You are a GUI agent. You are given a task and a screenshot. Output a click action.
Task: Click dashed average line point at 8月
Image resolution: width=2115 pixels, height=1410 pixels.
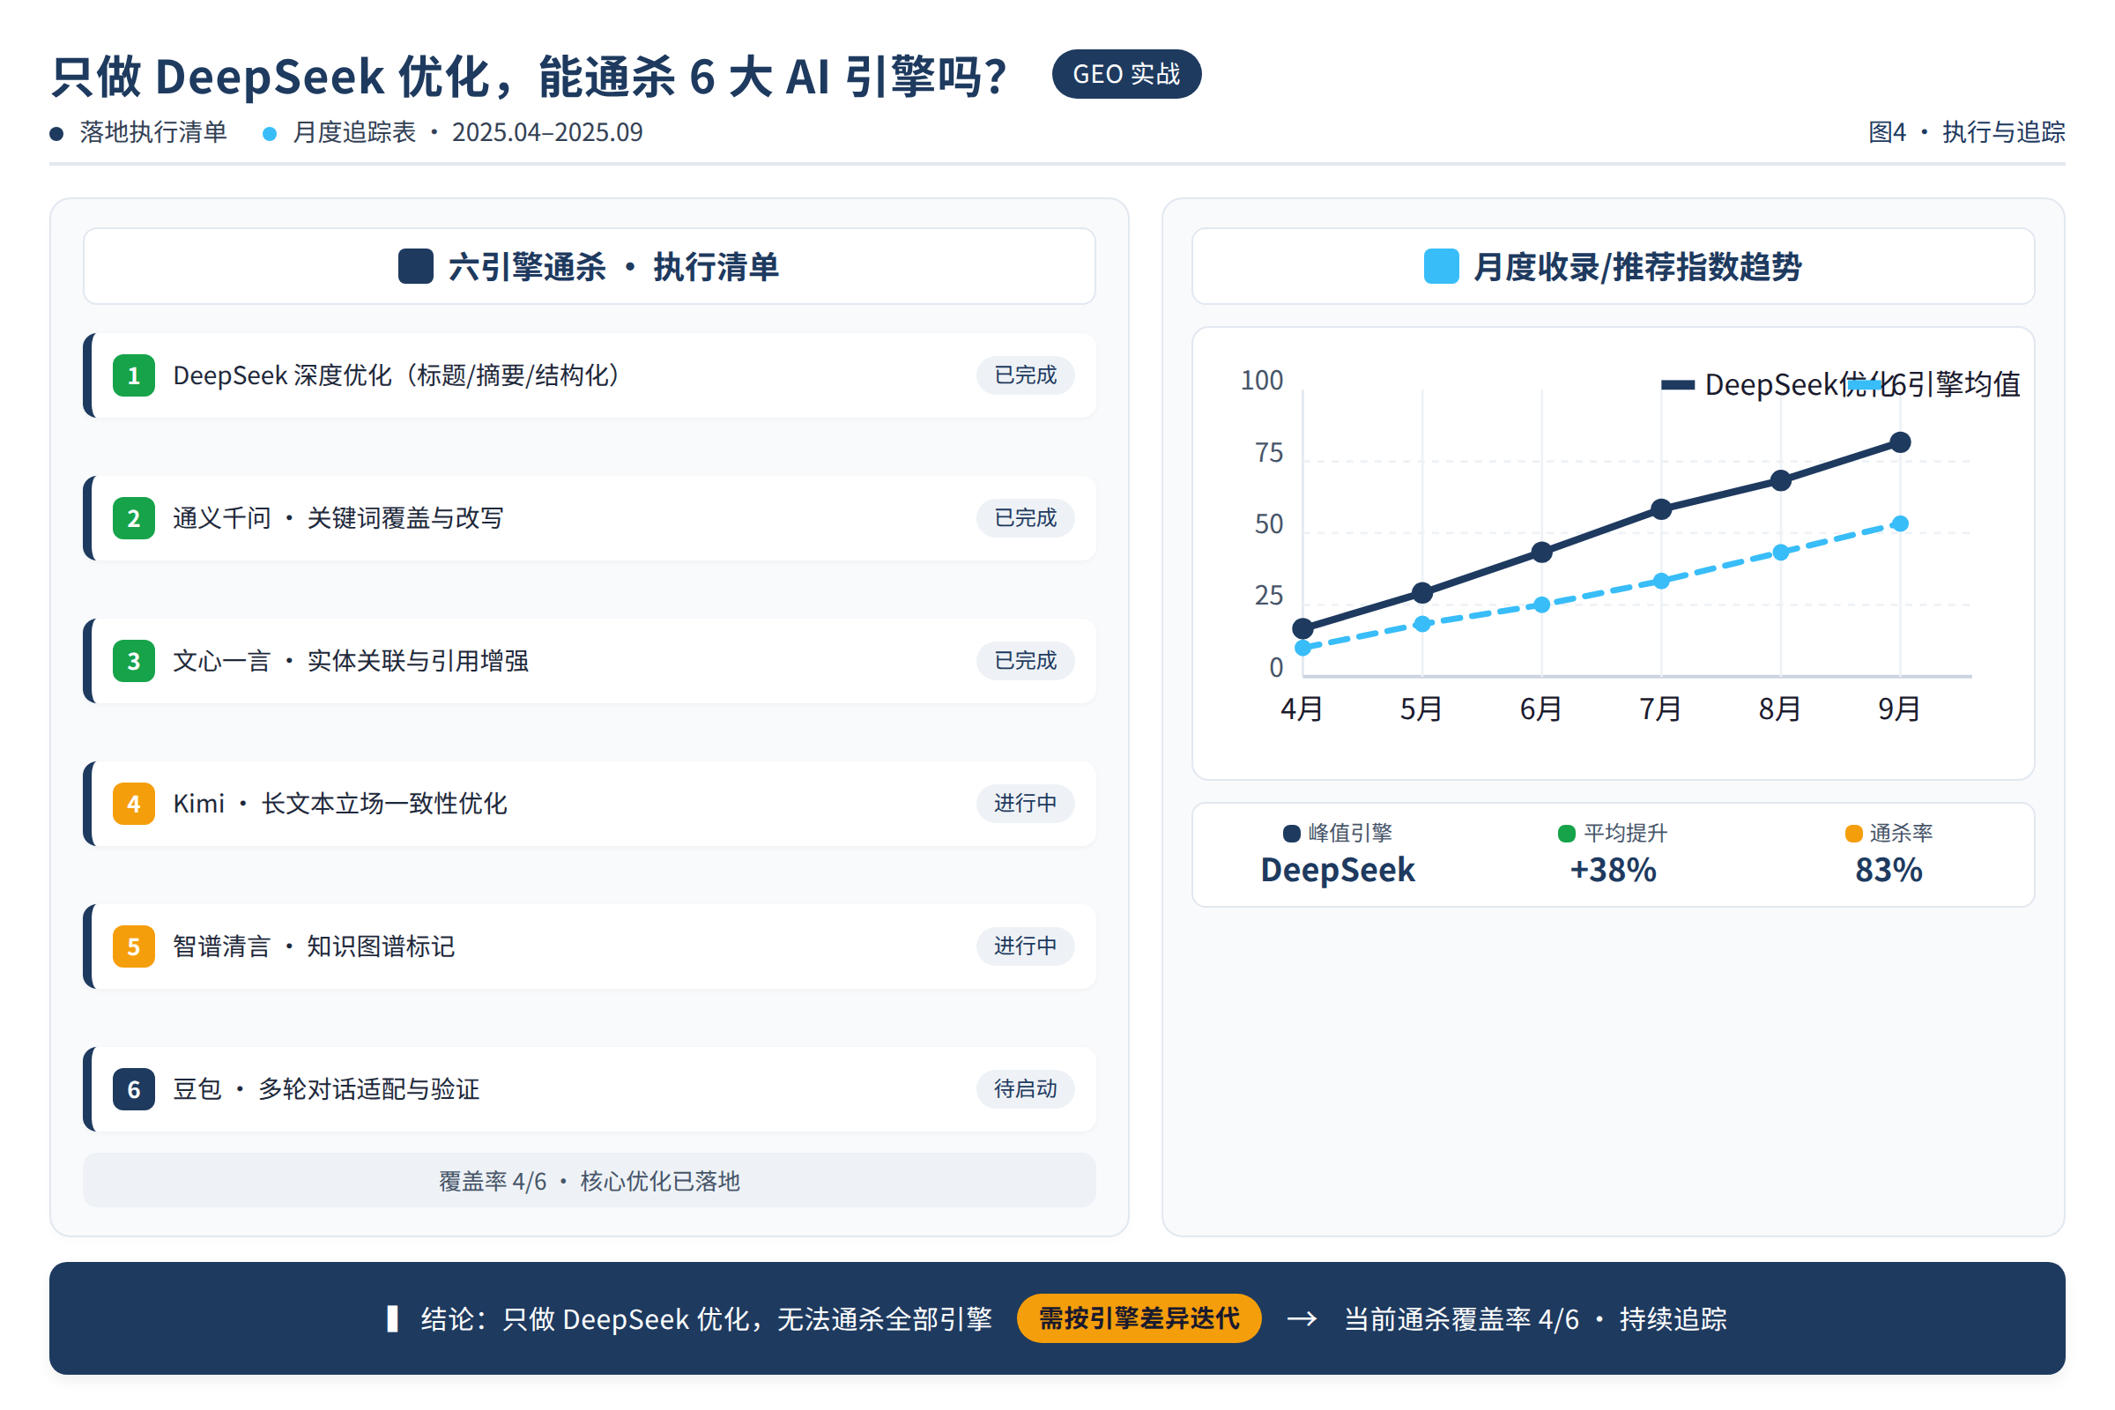1781,553
